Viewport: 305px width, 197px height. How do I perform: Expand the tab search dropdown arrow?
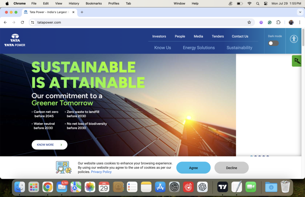tap(300, 12)
